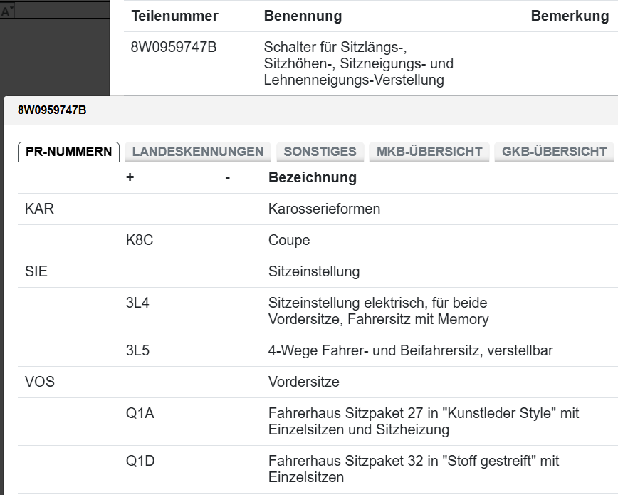Click the plus column header

pos(130,177)
